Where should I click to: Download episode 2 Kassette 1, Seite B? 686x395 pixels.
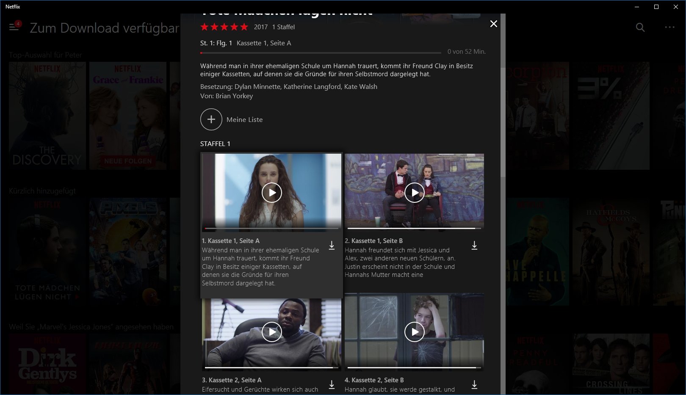(474, 245)
